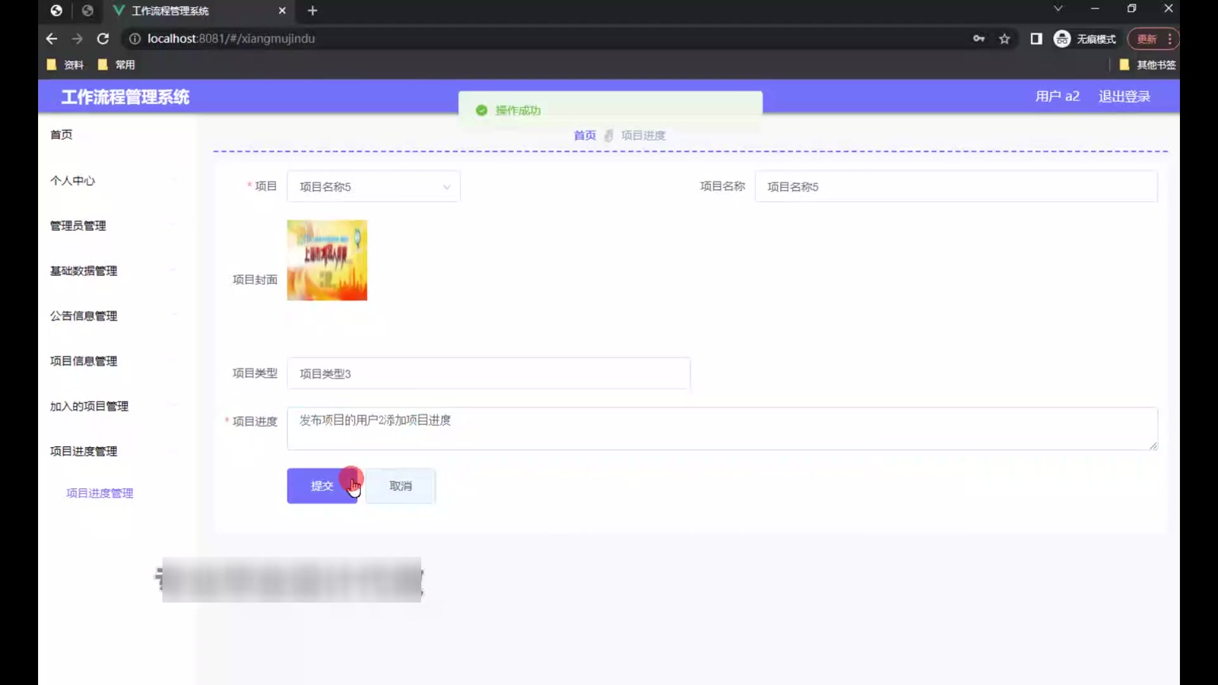The width and height of the screenshot is (1218, 685).
Task: Open saved passwords key icon
Action: point(979,39)
